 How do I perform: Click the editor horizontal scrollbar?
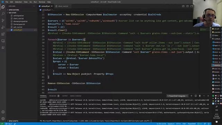(105, 93)
